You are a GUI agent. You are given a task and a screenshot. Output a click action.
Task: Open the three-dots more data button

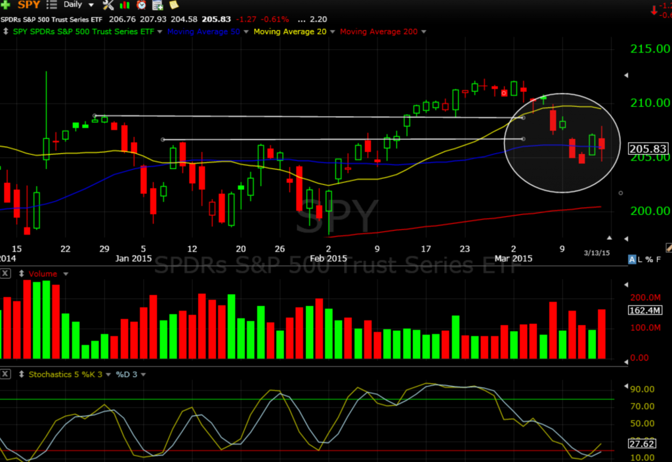(x=302, y=20)
